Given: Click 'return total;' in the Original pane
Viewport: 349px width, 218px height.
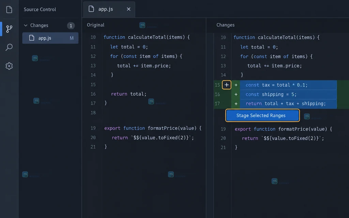Looking at the screenshot, I should point(128,94).
